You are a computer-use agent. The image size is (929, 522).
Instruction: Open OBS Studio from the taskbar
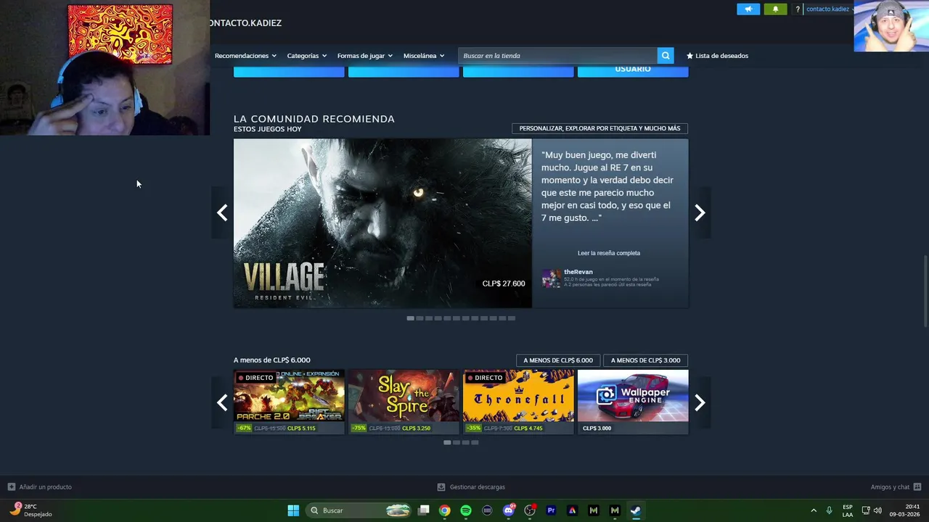coord(530,510)
